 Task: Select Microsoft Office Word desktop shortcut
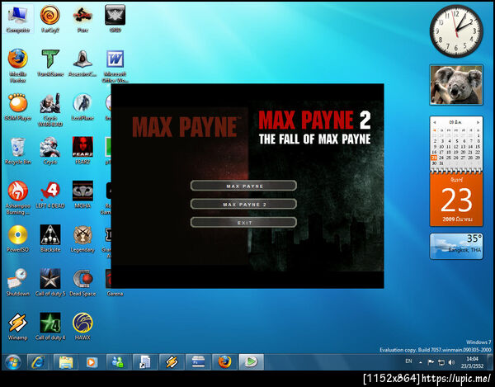coord(115,66)
